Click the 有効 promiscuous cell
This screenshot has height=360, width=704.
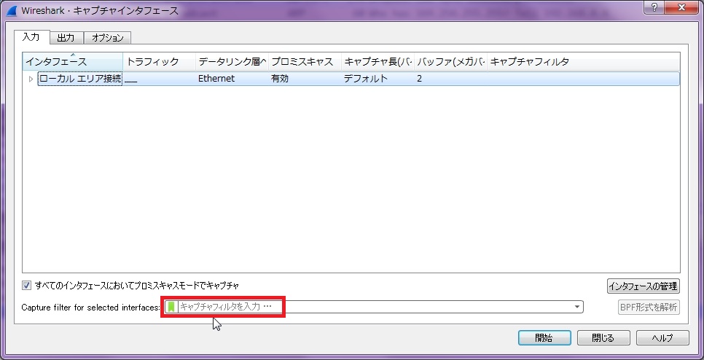280,79
